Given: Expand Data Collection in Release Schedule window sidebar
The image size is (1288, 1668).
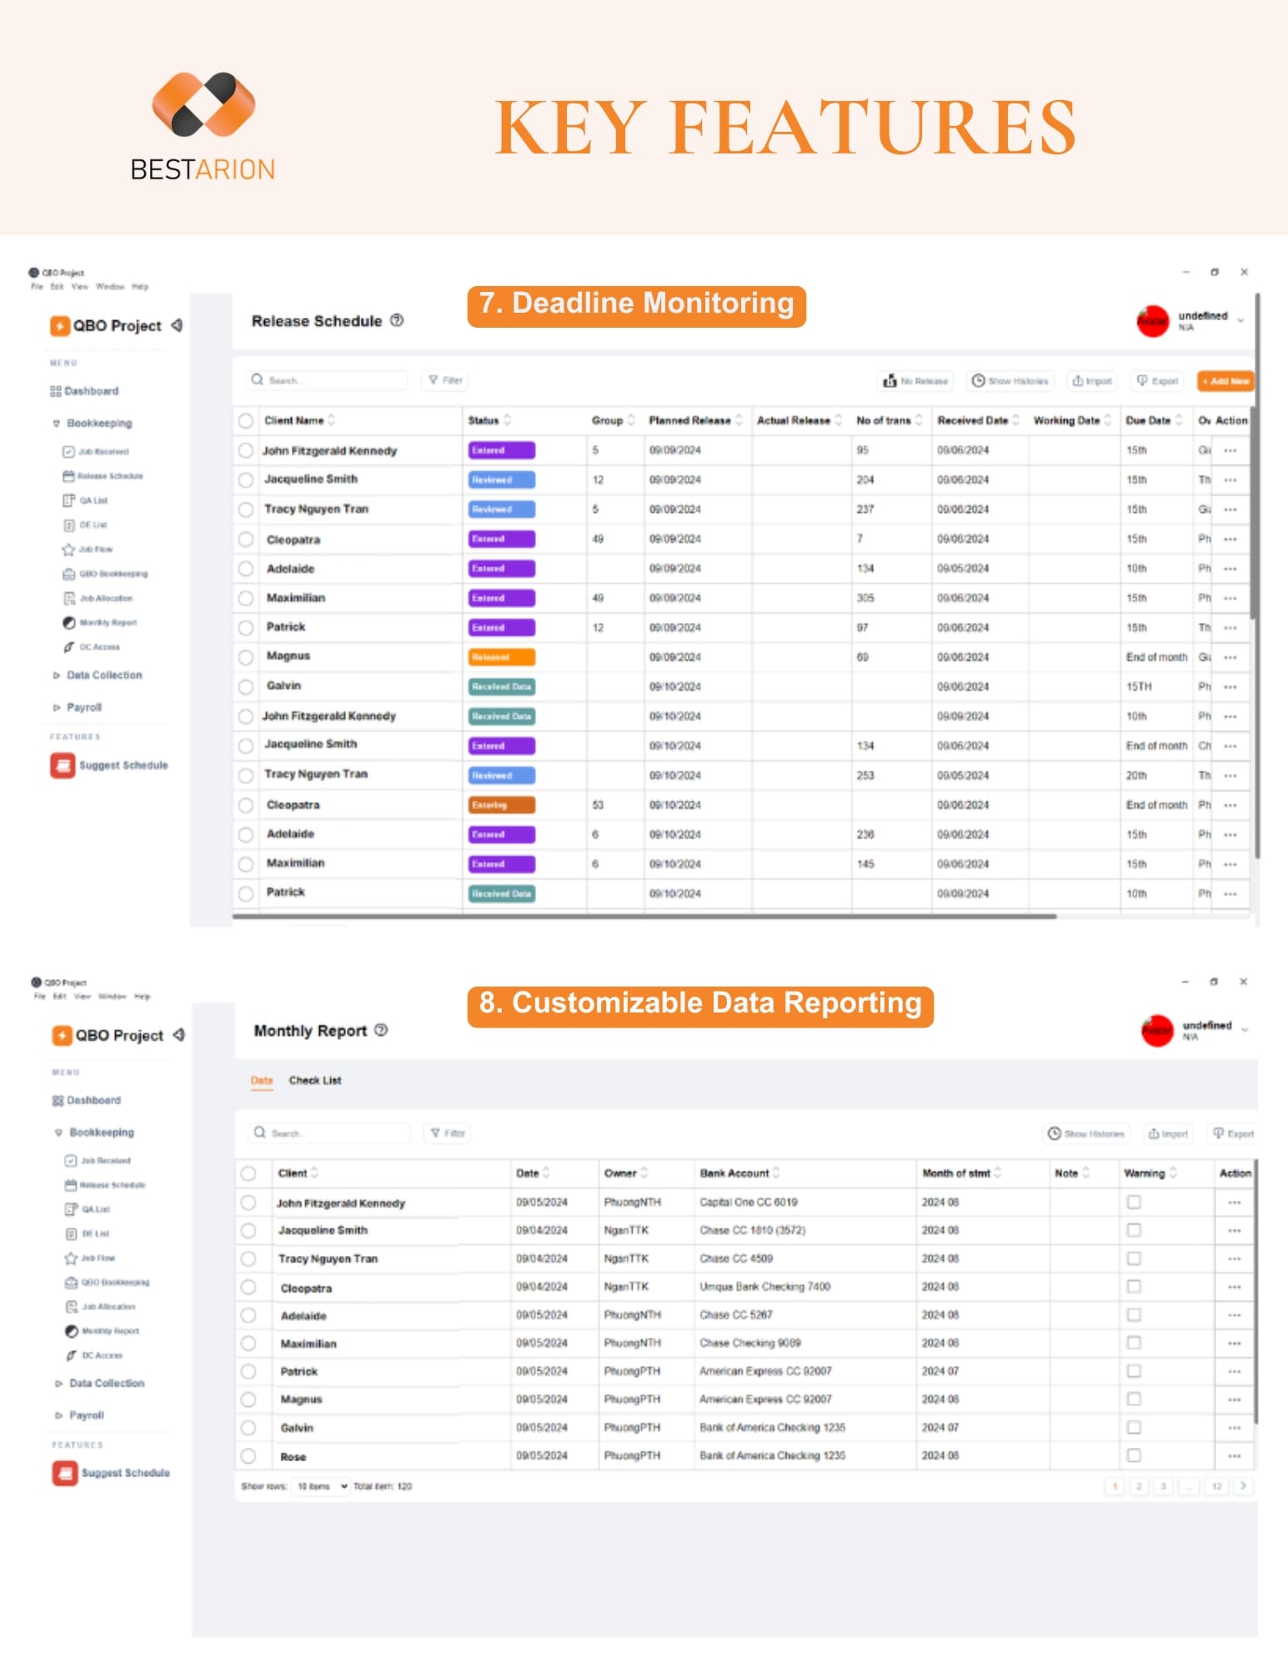Looking at the screenshot, I should click(57, 676).
